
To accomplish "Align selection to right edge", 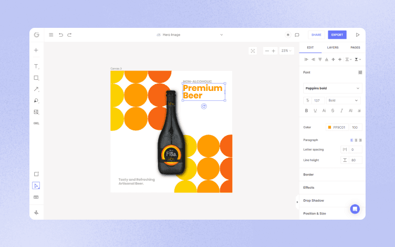I will [x=313, y=59].
